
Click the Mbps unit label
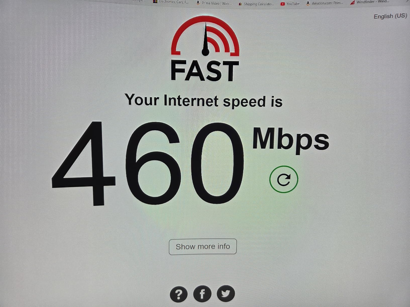[x=291, y=140]
